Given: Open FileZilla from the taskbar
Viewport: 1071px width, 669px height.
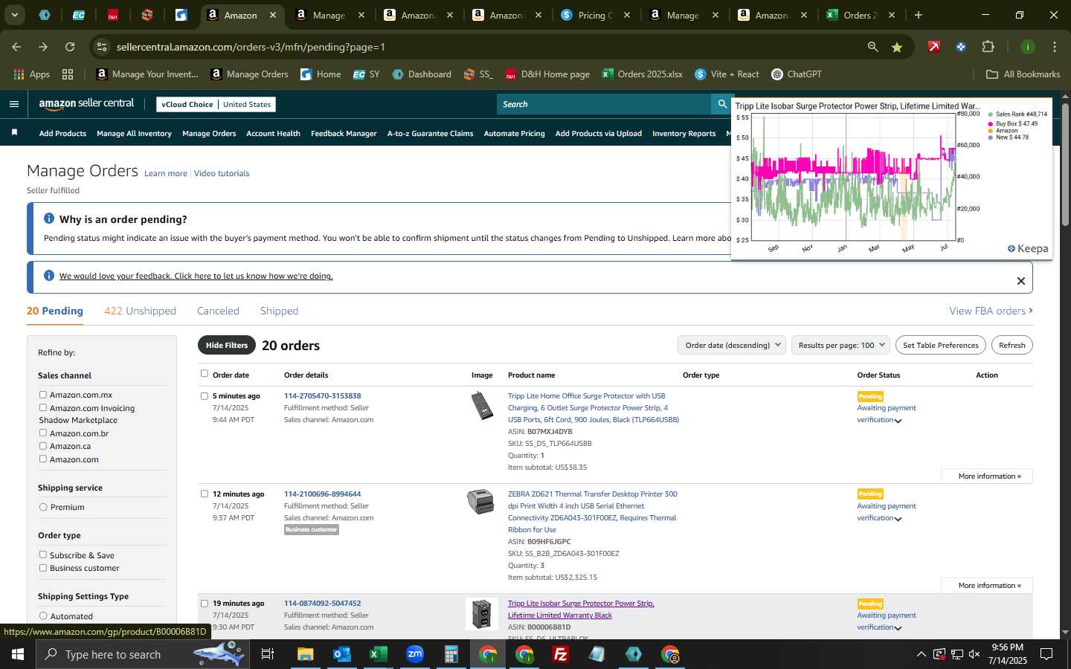Looking at the screenshot, I should 561,654.
